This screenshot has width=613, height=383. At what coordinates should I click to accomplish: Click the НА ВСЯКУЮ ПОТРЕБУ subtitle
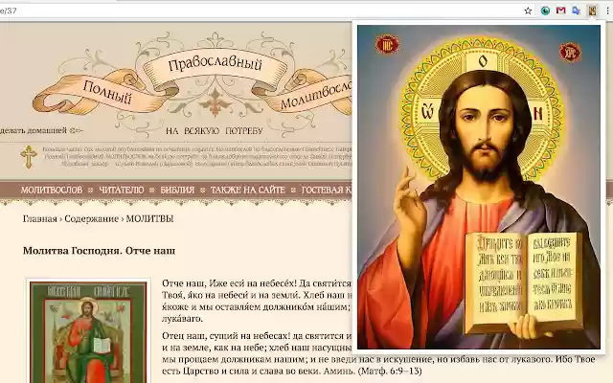click(x=215, y=131)
